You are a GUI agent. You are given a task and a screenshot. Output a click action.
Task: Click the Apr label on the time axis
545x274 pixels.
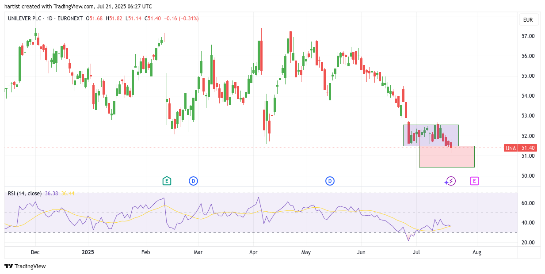(x=254, y=252)
